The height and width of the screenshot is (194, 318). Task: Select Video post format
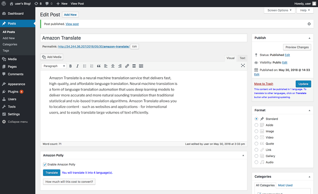pyautogui.click(x=256, y=137)
